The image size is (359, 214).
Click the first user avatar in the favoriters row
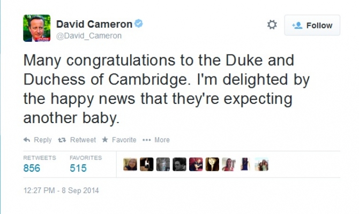tap(130, 164)
